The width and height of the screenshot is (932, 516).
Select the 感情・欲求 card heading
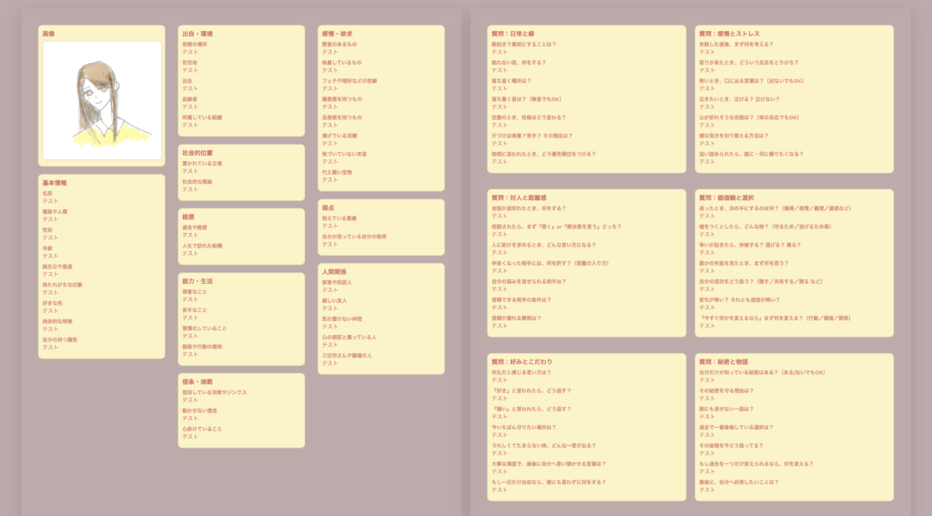click(337, 34)
